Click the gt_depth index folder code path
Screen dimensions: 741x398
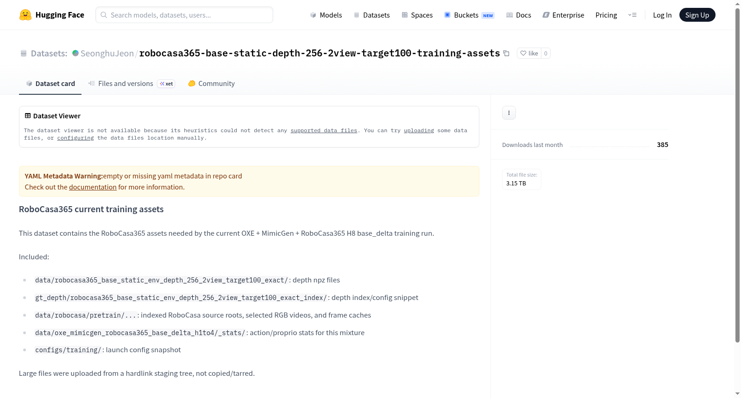[181, 298]
